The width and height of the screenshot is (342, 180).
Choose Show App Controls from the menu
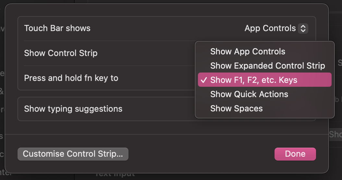tap(248, 51)
